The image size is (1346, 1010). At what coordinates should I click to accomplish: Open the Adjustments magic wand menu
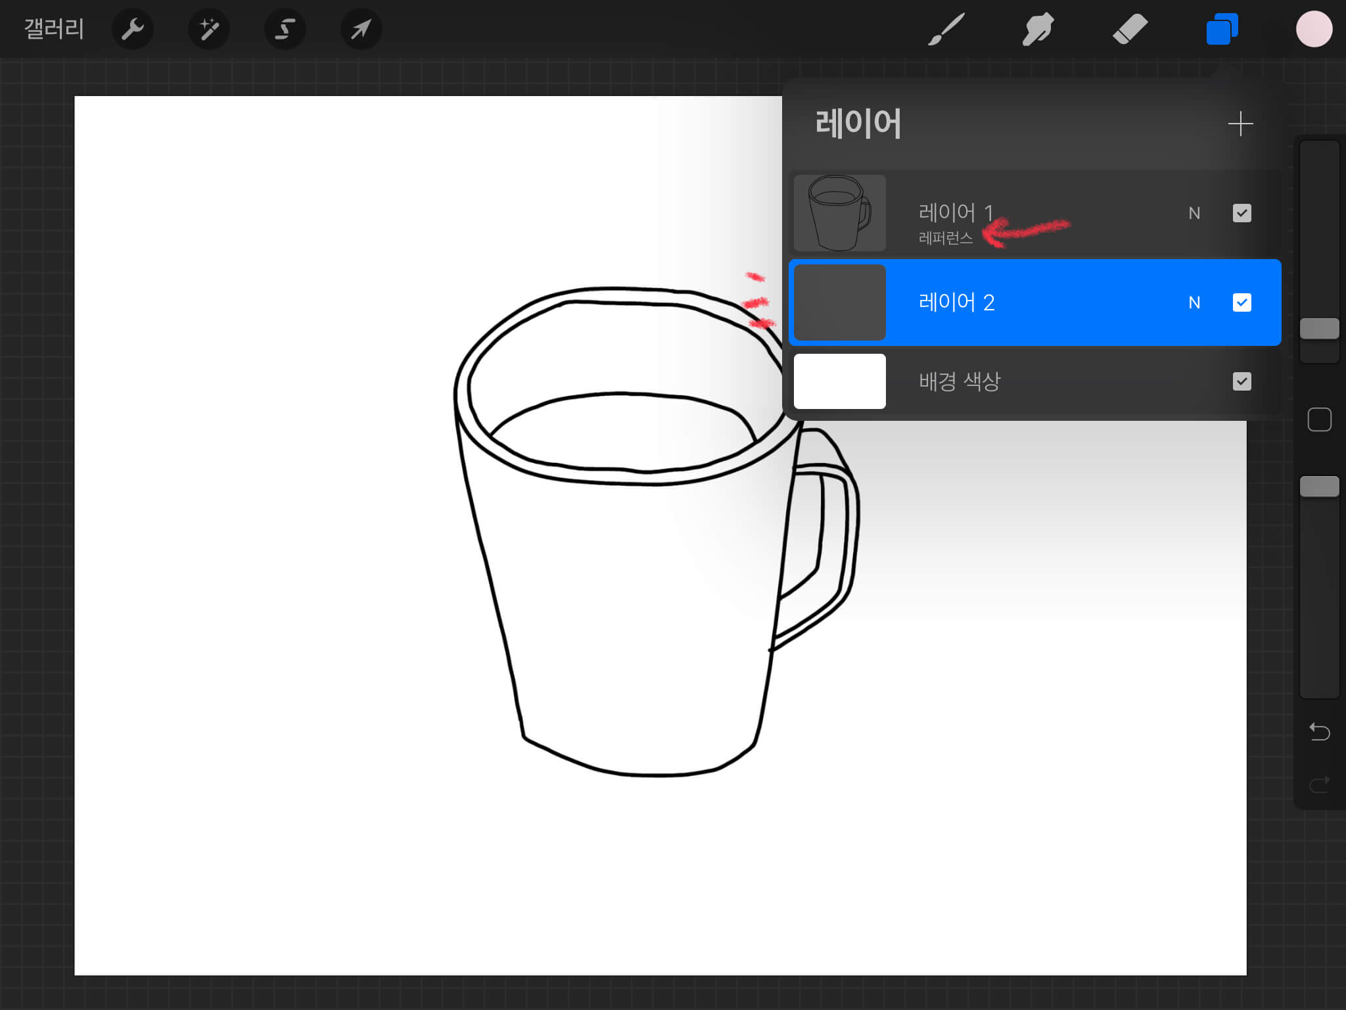(x=209, y=29)
